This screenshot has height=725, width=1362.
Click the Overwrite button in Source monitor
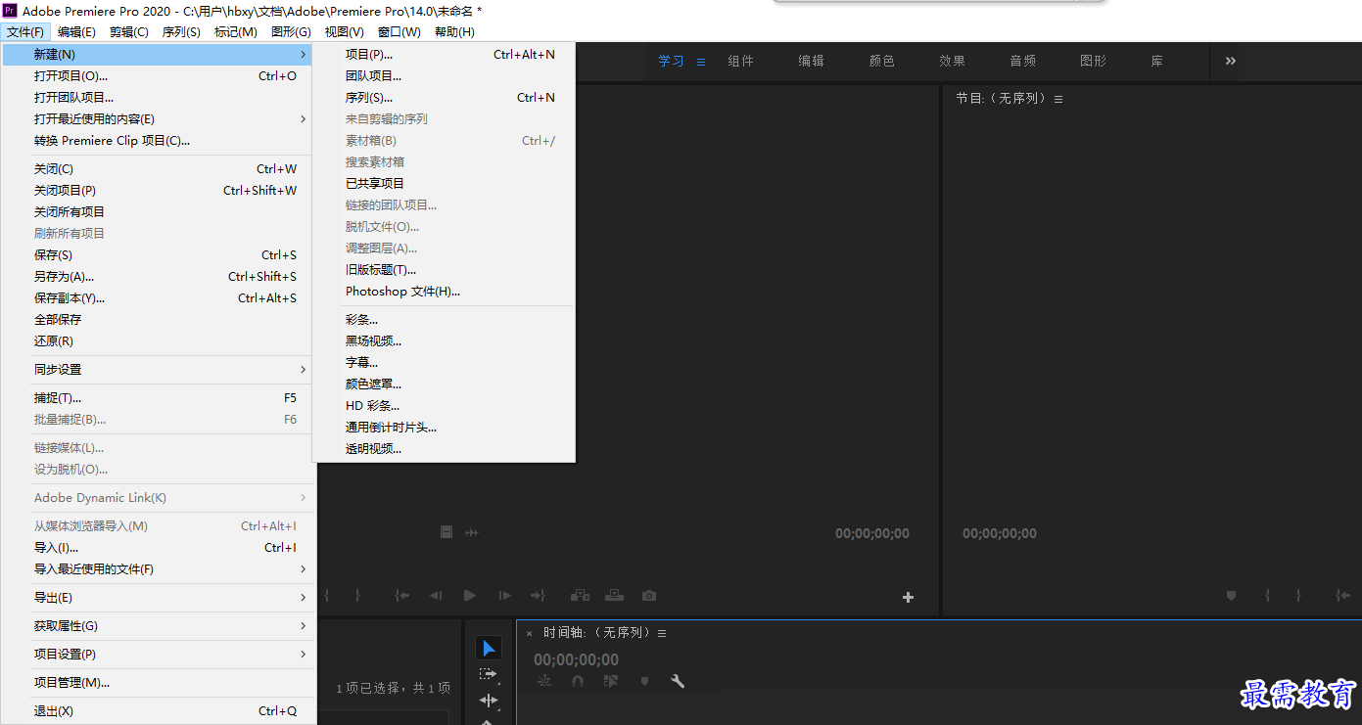point(614,595)
